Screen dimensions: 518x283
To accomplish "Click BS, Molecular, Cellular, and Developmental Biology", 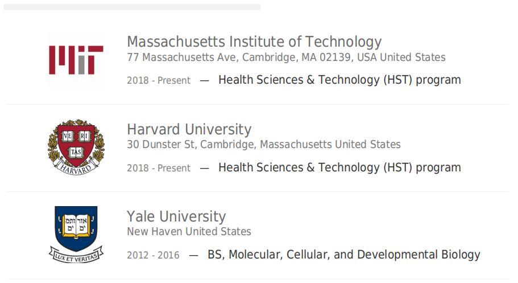I will coord(344,255).
